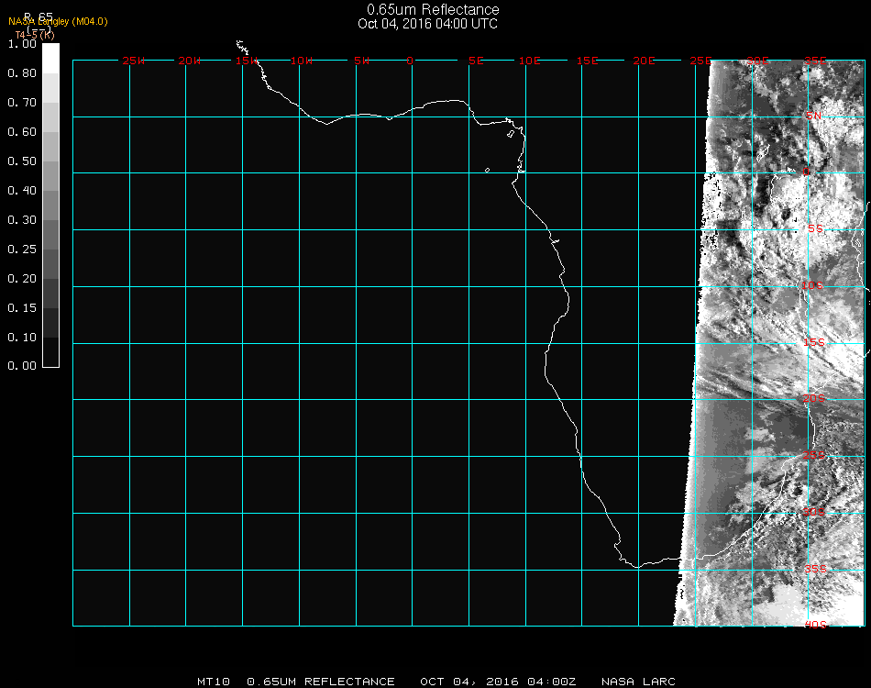
Task: Click the 30S latitude label
Action: pos(815,512)
